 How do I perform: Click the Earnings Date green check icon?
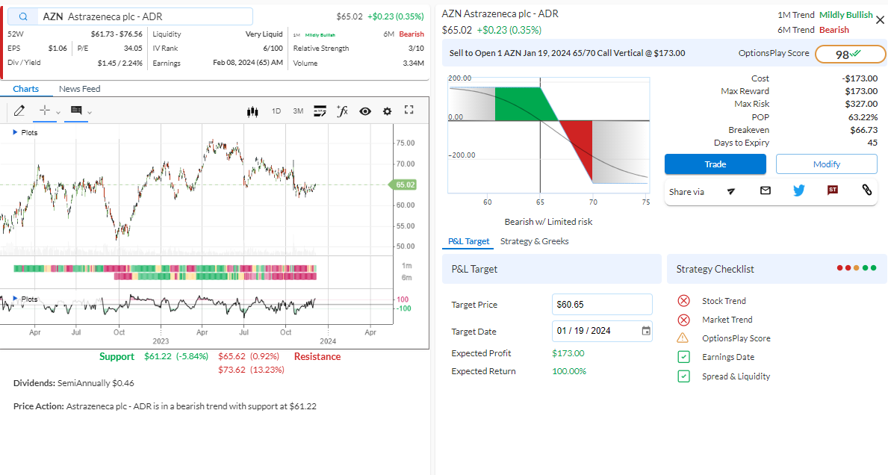683,357
